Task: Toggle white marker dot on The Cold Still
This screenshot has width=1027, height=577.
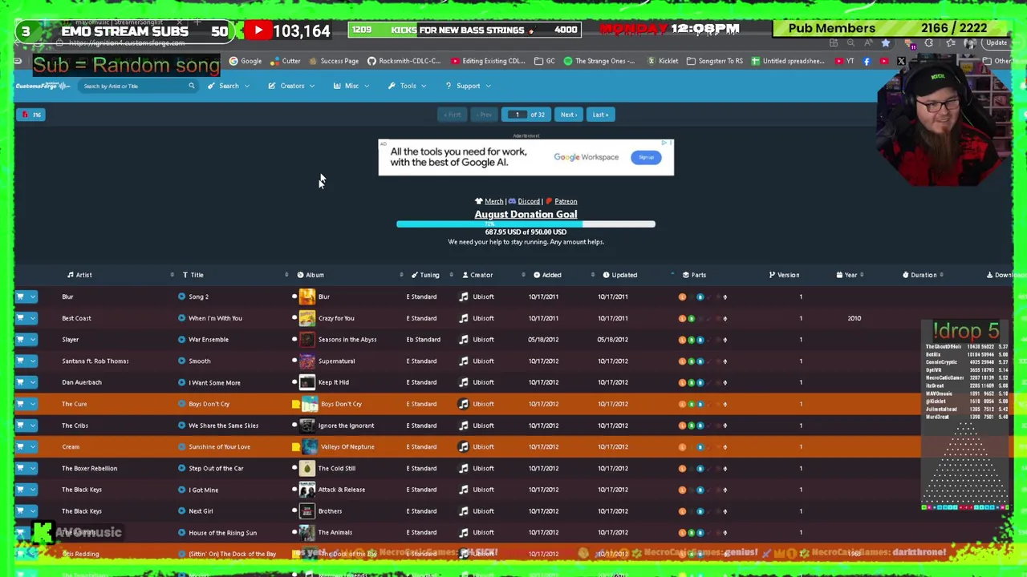Action: pyautogui.click(x=294, y=468)
